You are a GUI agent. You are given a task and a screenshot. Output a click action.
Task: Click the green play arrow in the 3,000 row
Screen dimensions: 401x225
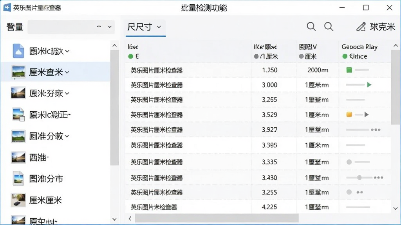tap(369, 85)
